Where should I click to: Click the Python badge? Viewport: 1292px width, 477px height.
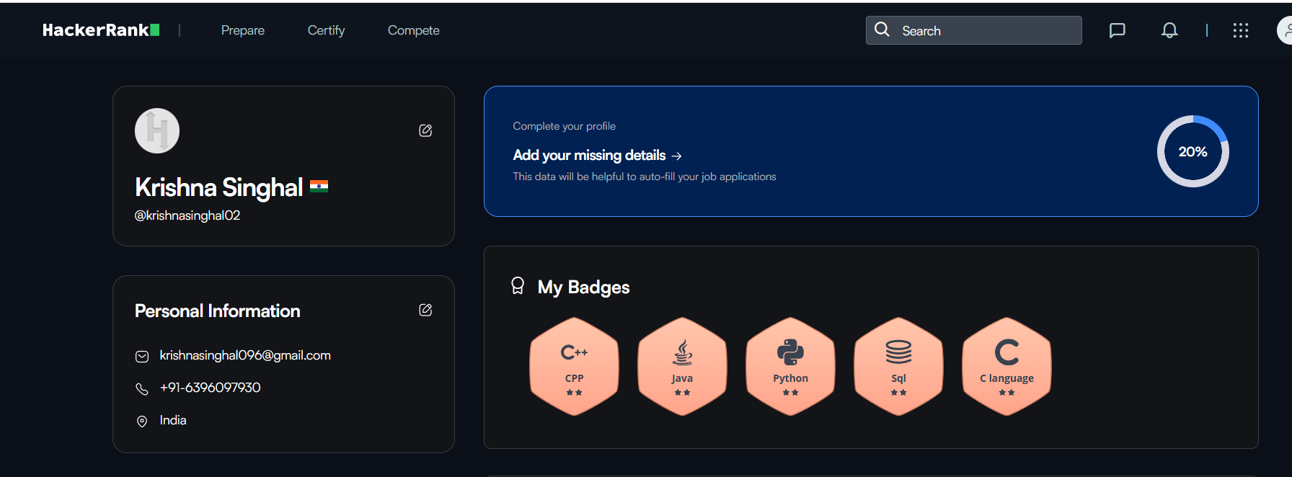tap(790, 366)
